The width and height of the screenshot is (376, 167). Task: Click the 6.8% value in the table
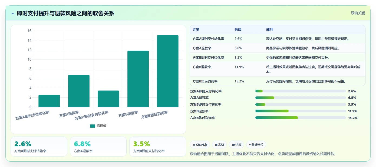[238, 48]
